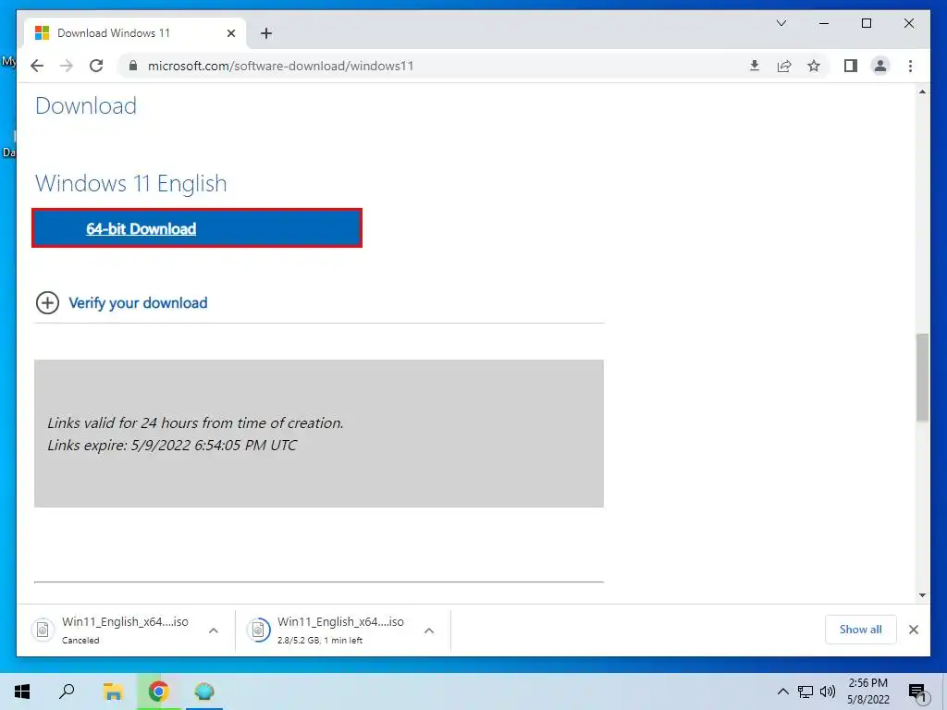Click the globe app in the taskbar
The height and width of the screenshot is (710, 947).
204,692
